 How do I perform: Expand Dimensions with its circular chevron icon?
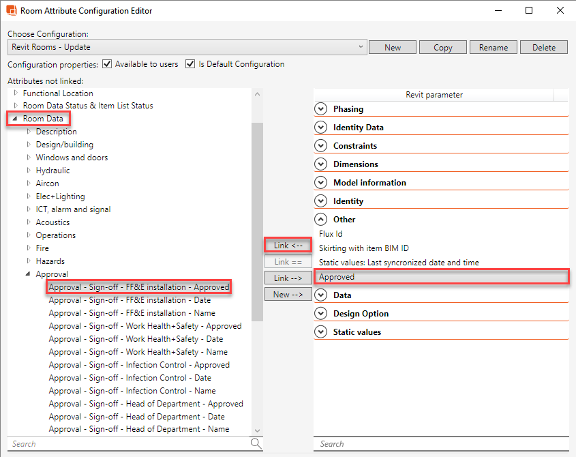pos(320,164)
